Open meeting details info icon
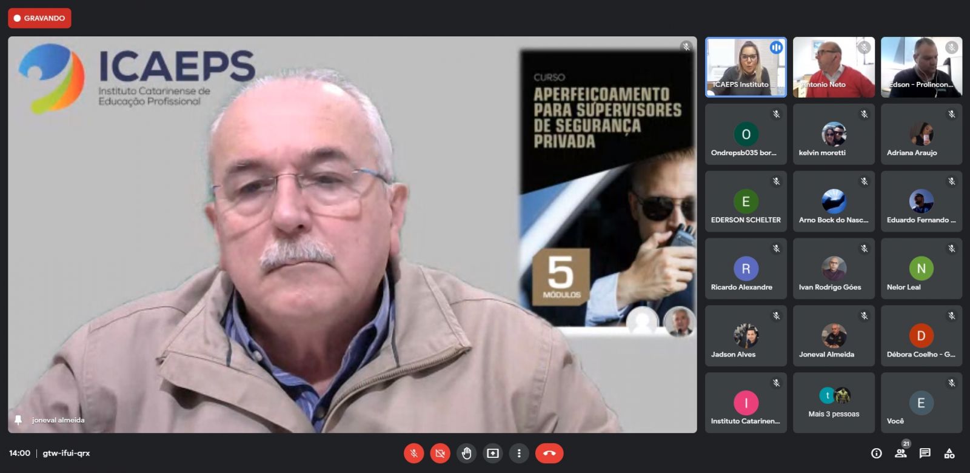This screenshot has width=970, height=473. (x=877, y=453)
